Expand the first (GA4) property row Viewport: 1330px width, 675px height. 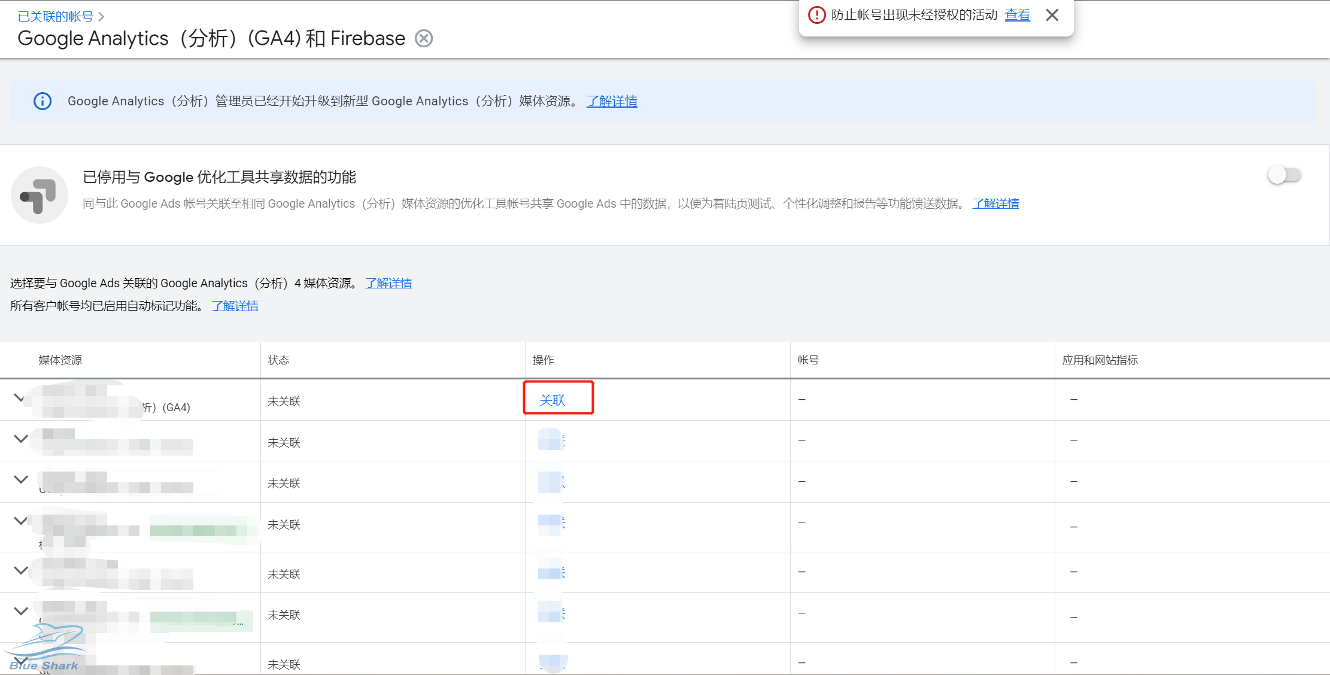tap(20, 398)
